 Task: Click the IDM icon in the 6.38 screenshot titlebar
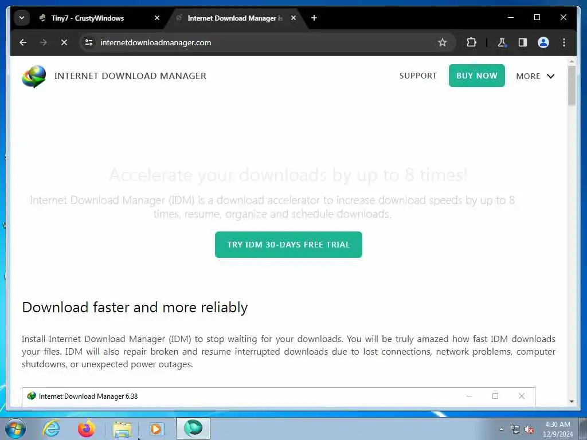32,396
